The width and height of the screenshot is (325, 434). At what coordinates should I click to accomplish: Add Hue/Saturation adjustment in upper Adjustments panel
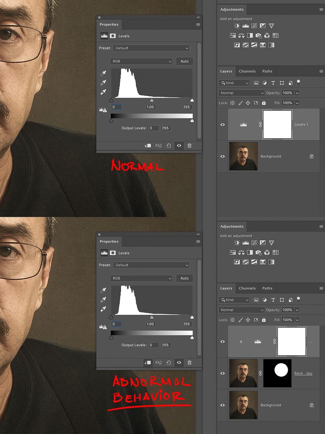pos(233,36)
